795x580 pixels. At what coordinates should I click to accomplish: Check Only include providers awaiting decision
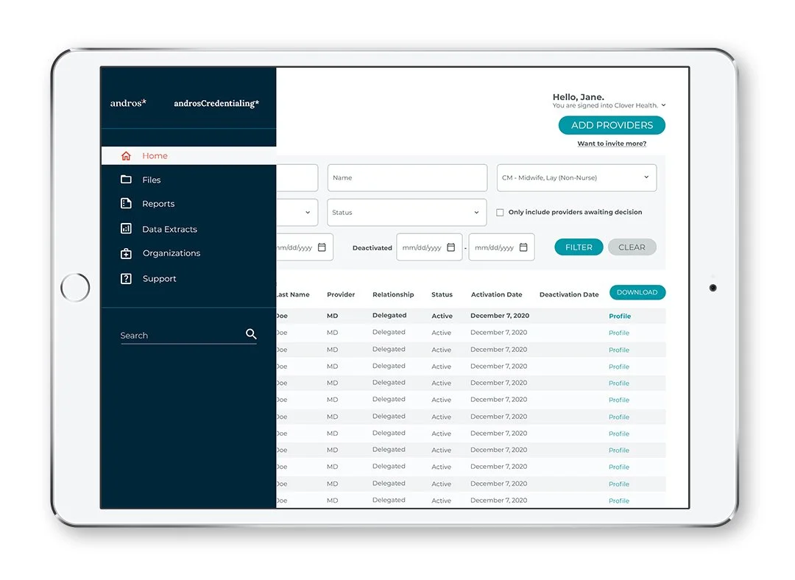500,213
